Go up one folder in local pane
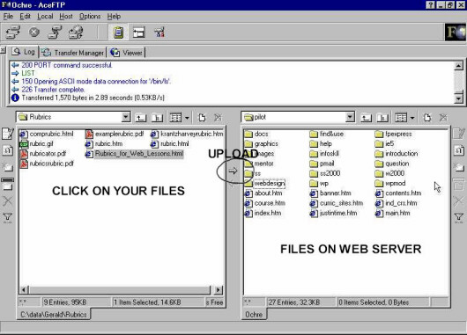Image resolution: width=467 pixels, height=335 pixels. [x=141, y=118]
